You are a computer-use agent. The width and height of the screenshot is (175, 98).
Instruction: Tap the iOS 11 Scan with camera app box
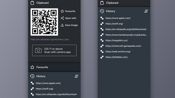[x=54, y=50]
